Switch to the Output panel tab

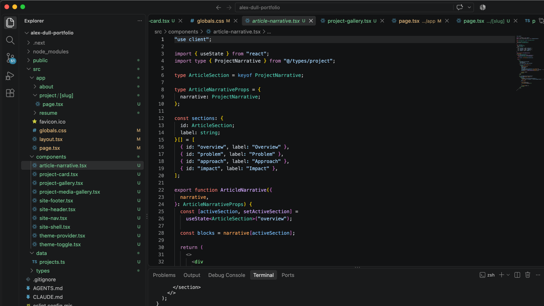click(192, 275)
